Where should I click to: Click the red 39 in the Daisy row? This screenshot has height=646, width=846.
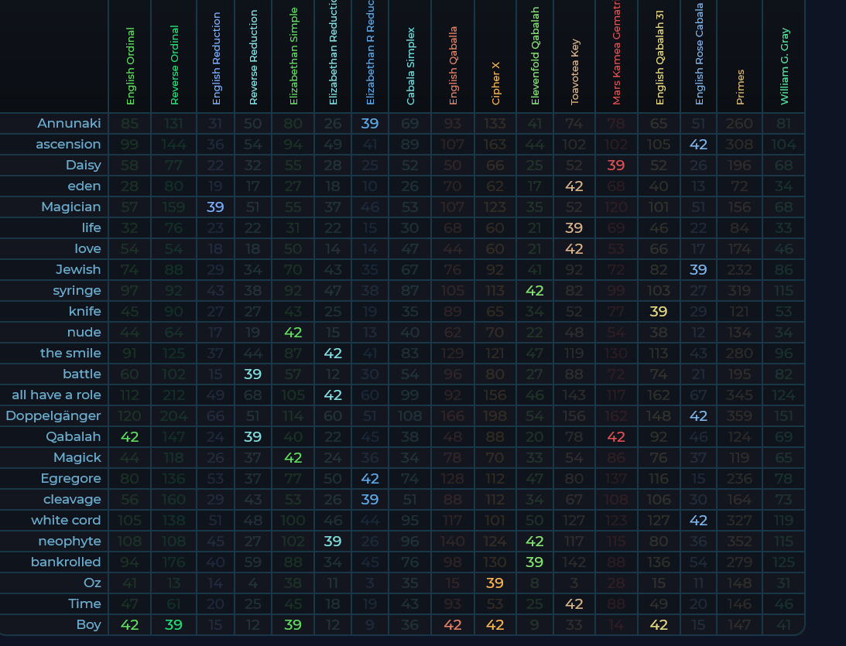[x=616, y=165]
